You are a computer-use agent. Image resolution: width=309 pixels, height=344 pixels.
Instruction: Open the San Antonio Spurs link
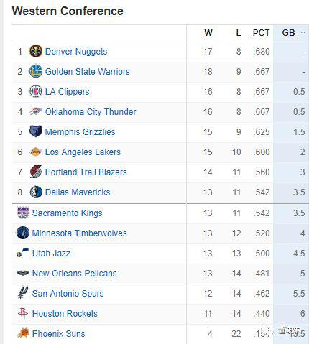tap(68, 293)
